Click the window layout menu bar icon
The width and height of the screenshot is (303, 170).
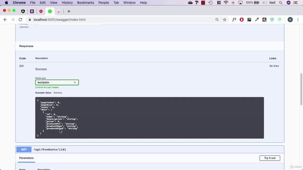219,3
